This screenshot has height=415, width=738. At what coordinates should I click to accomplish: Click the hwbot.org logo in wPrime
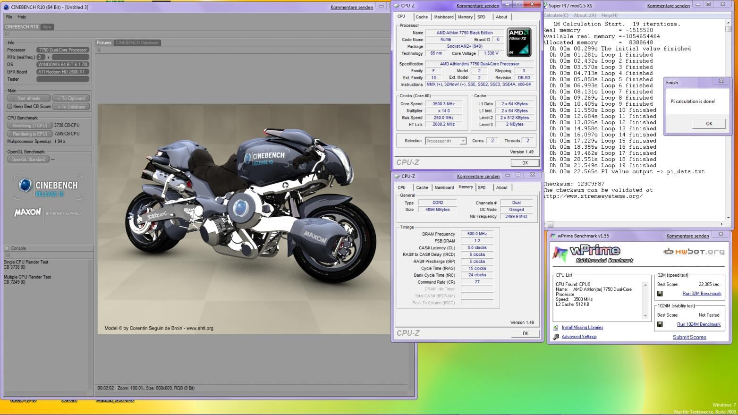click(x=694, y=252)
